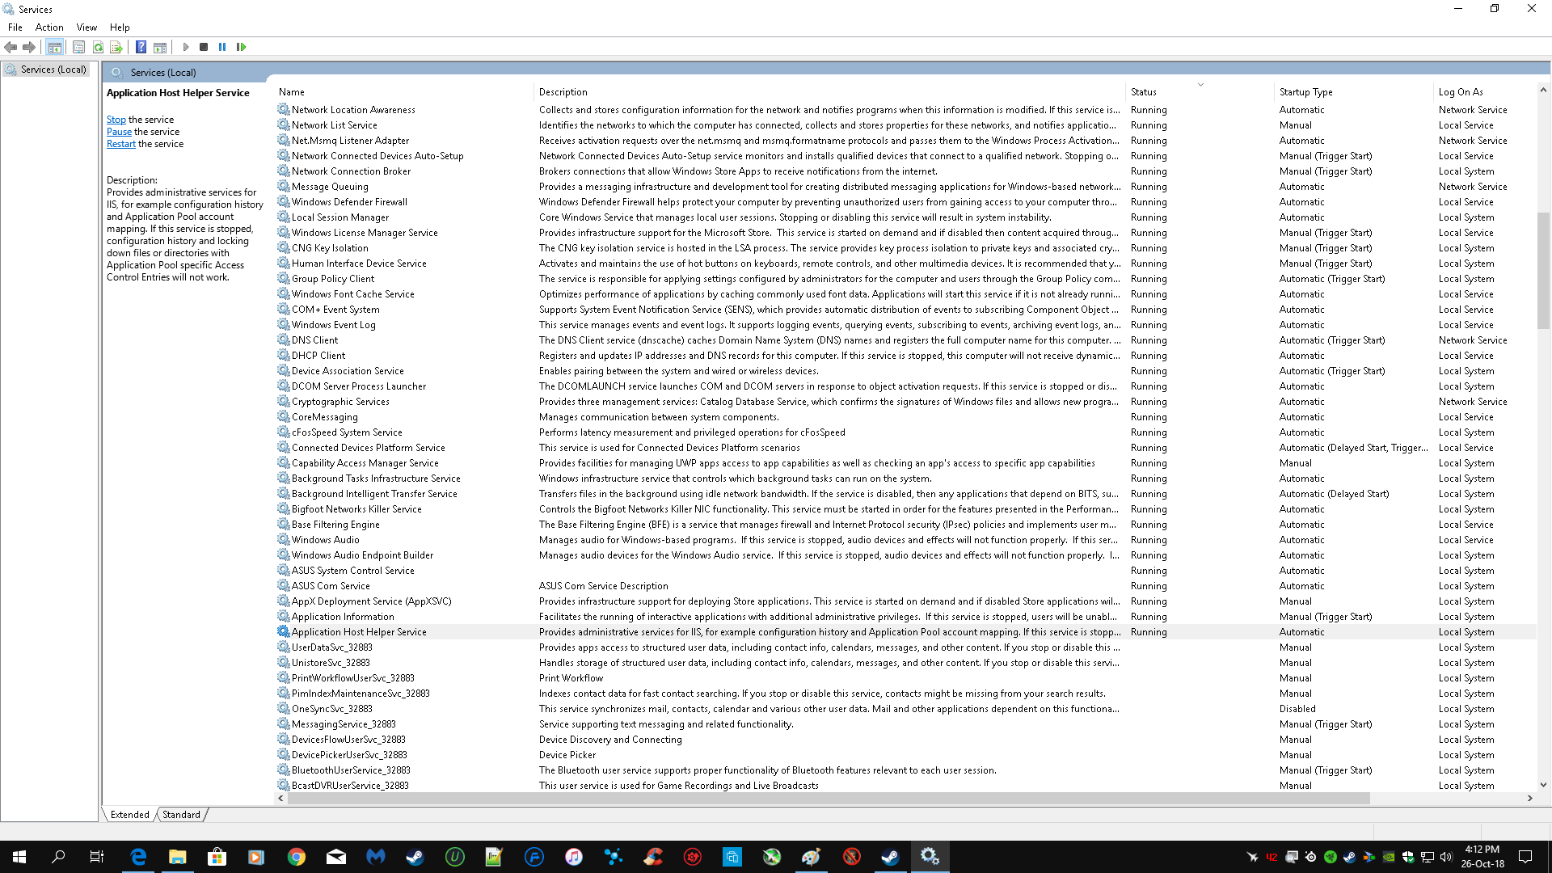
Task: Toggle Show/Hide Action Pane icon
Action: coord(160,47)
